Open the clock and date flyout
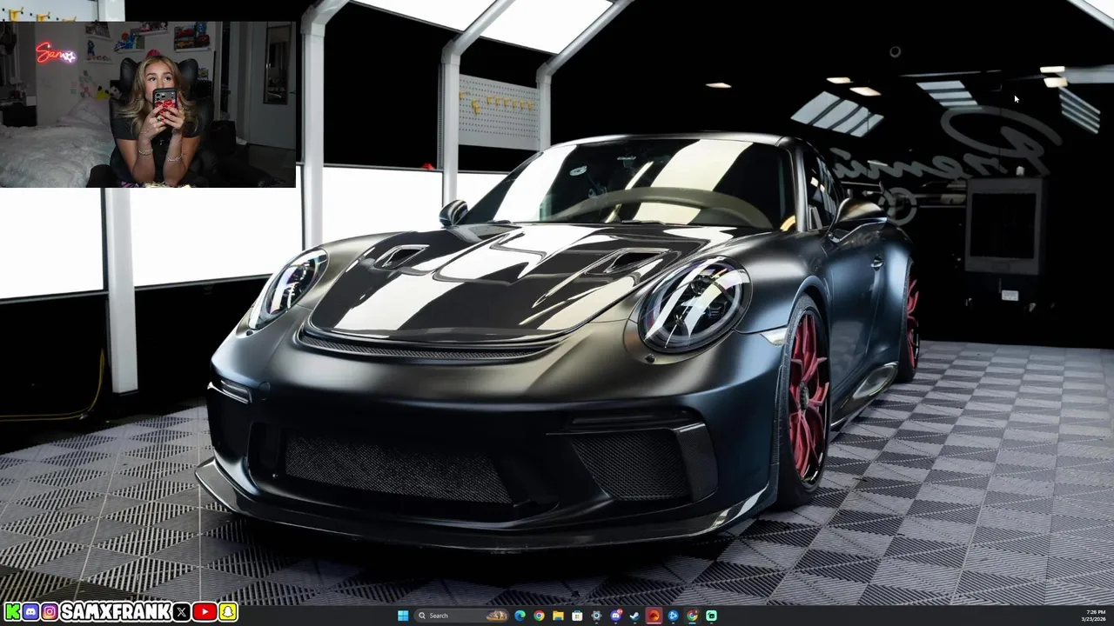The image size is (1114, 626). [1094, 616]
